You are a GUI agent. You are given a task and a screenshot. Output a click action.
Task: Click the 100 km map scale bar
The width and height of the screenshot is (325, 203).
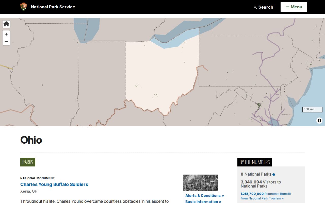[x=312, y=109]
